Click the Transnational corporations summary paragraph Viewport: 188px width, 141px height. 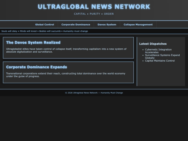(x=66, y=75)
